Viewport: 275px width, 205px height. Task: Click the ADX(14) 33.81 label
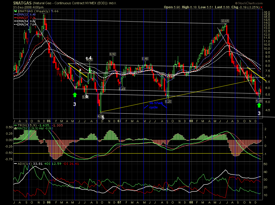[x=28, y=164]
